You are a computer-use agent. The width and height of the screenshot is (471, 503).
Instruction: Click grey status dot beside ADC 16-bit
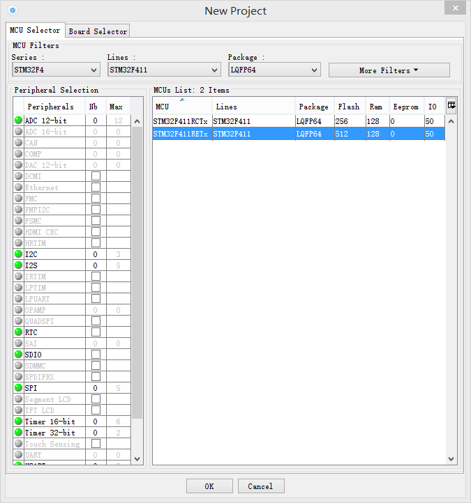tap(18, 132)
